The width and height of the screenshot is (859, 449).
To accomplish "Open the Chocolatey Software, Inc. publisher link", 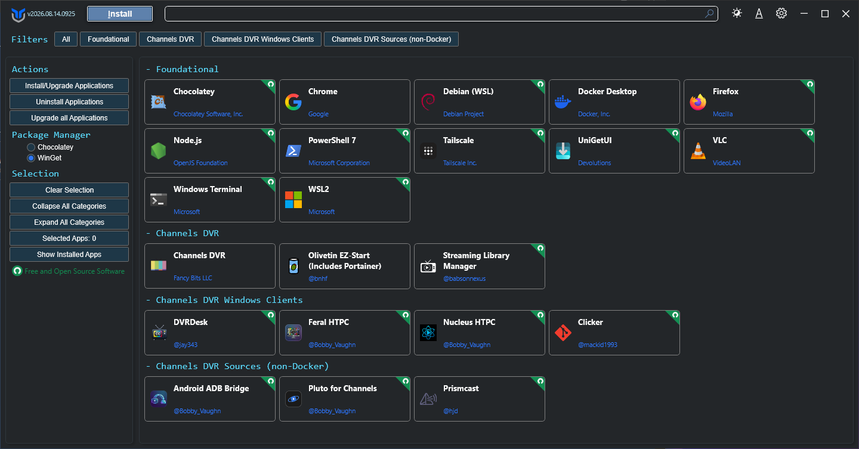I will 208,114.
